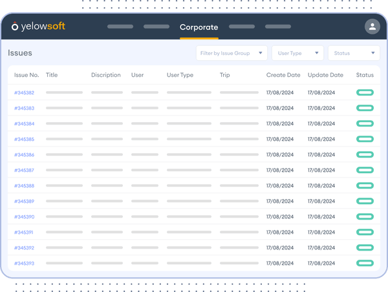
Task: Open issue #345391 link
Action: 24,233
